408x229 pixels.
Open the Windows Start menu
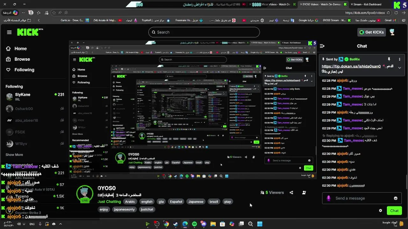(x=260, y=224)
